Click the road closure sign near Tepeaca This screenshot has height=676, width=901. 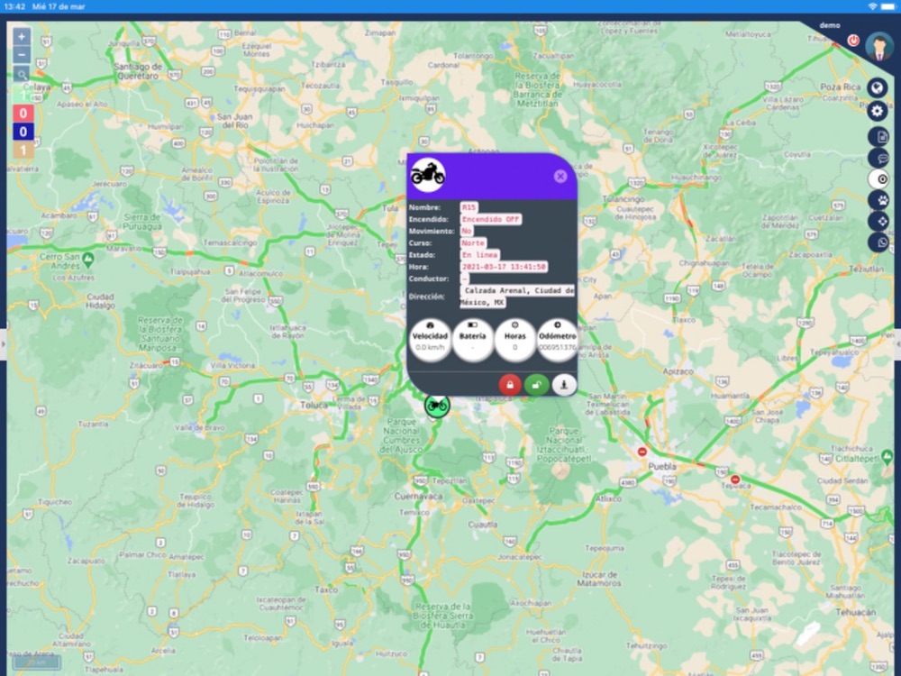pyautogui.click(x=735, y=480)
